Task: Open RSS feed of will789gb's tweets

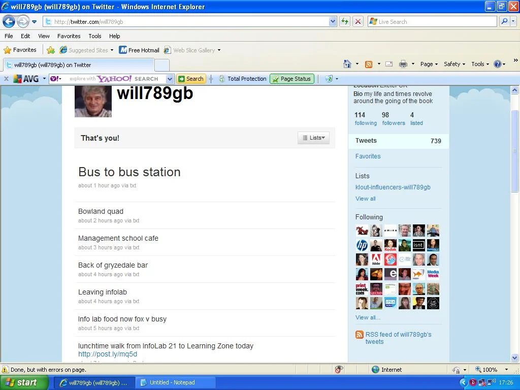Action: (x=398, y=338)
